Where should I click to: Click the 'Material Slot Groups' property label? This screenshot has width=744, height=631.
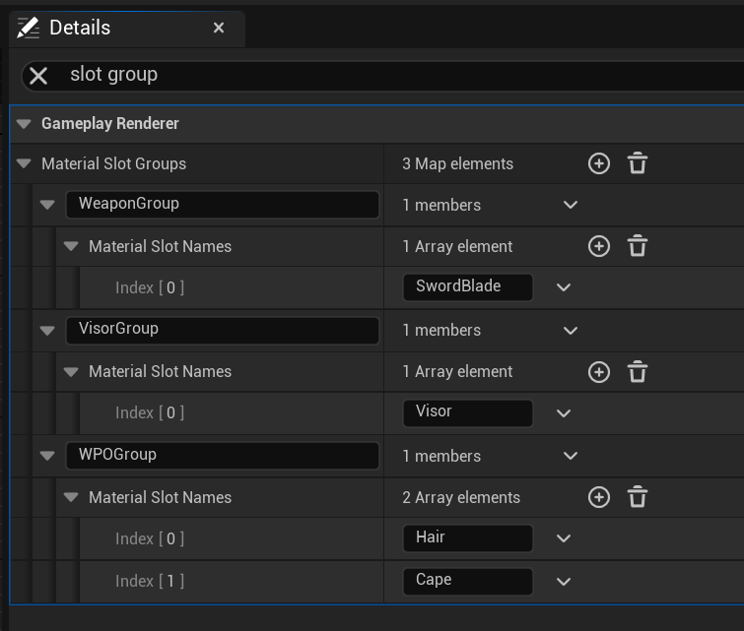(114, 164)
